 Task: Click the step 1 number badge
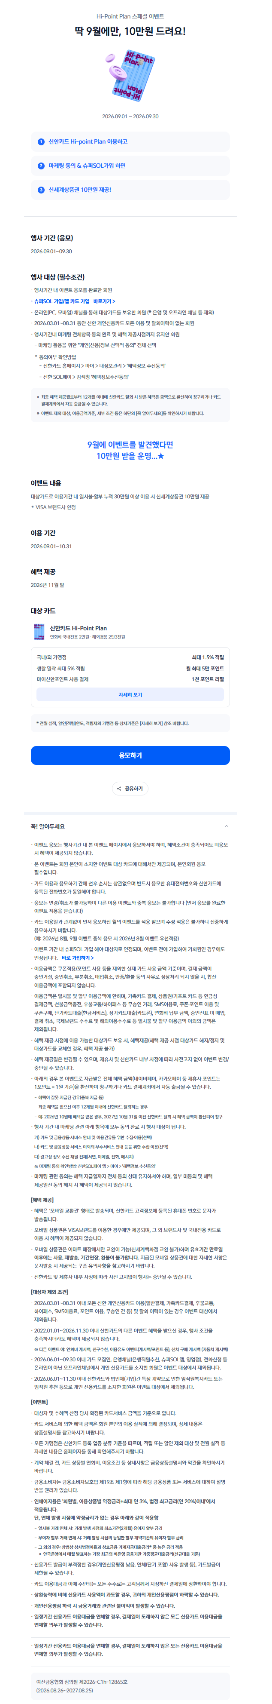41,141
